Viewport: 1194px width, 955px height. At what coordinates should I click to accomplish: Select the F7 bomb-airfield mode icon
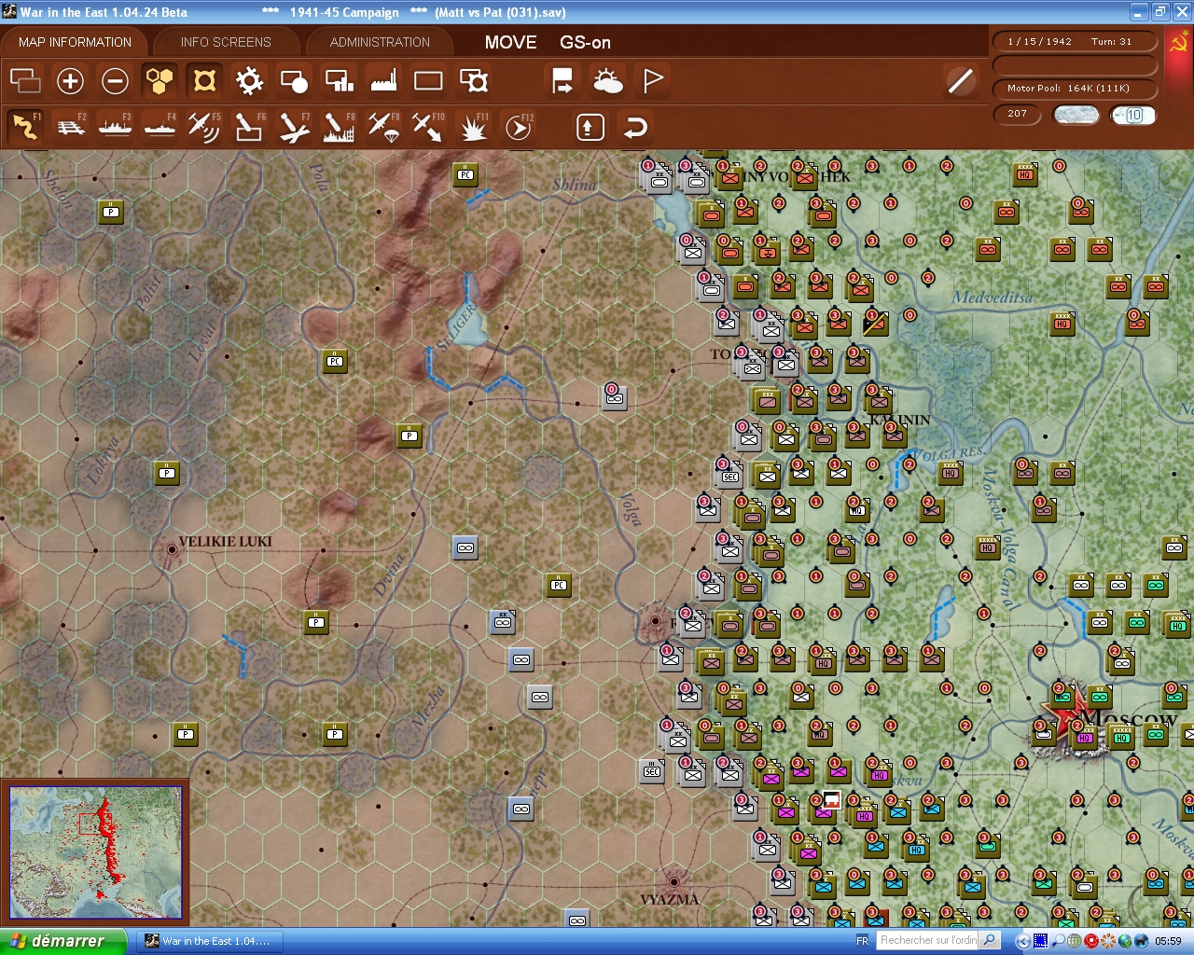point(294,127)
